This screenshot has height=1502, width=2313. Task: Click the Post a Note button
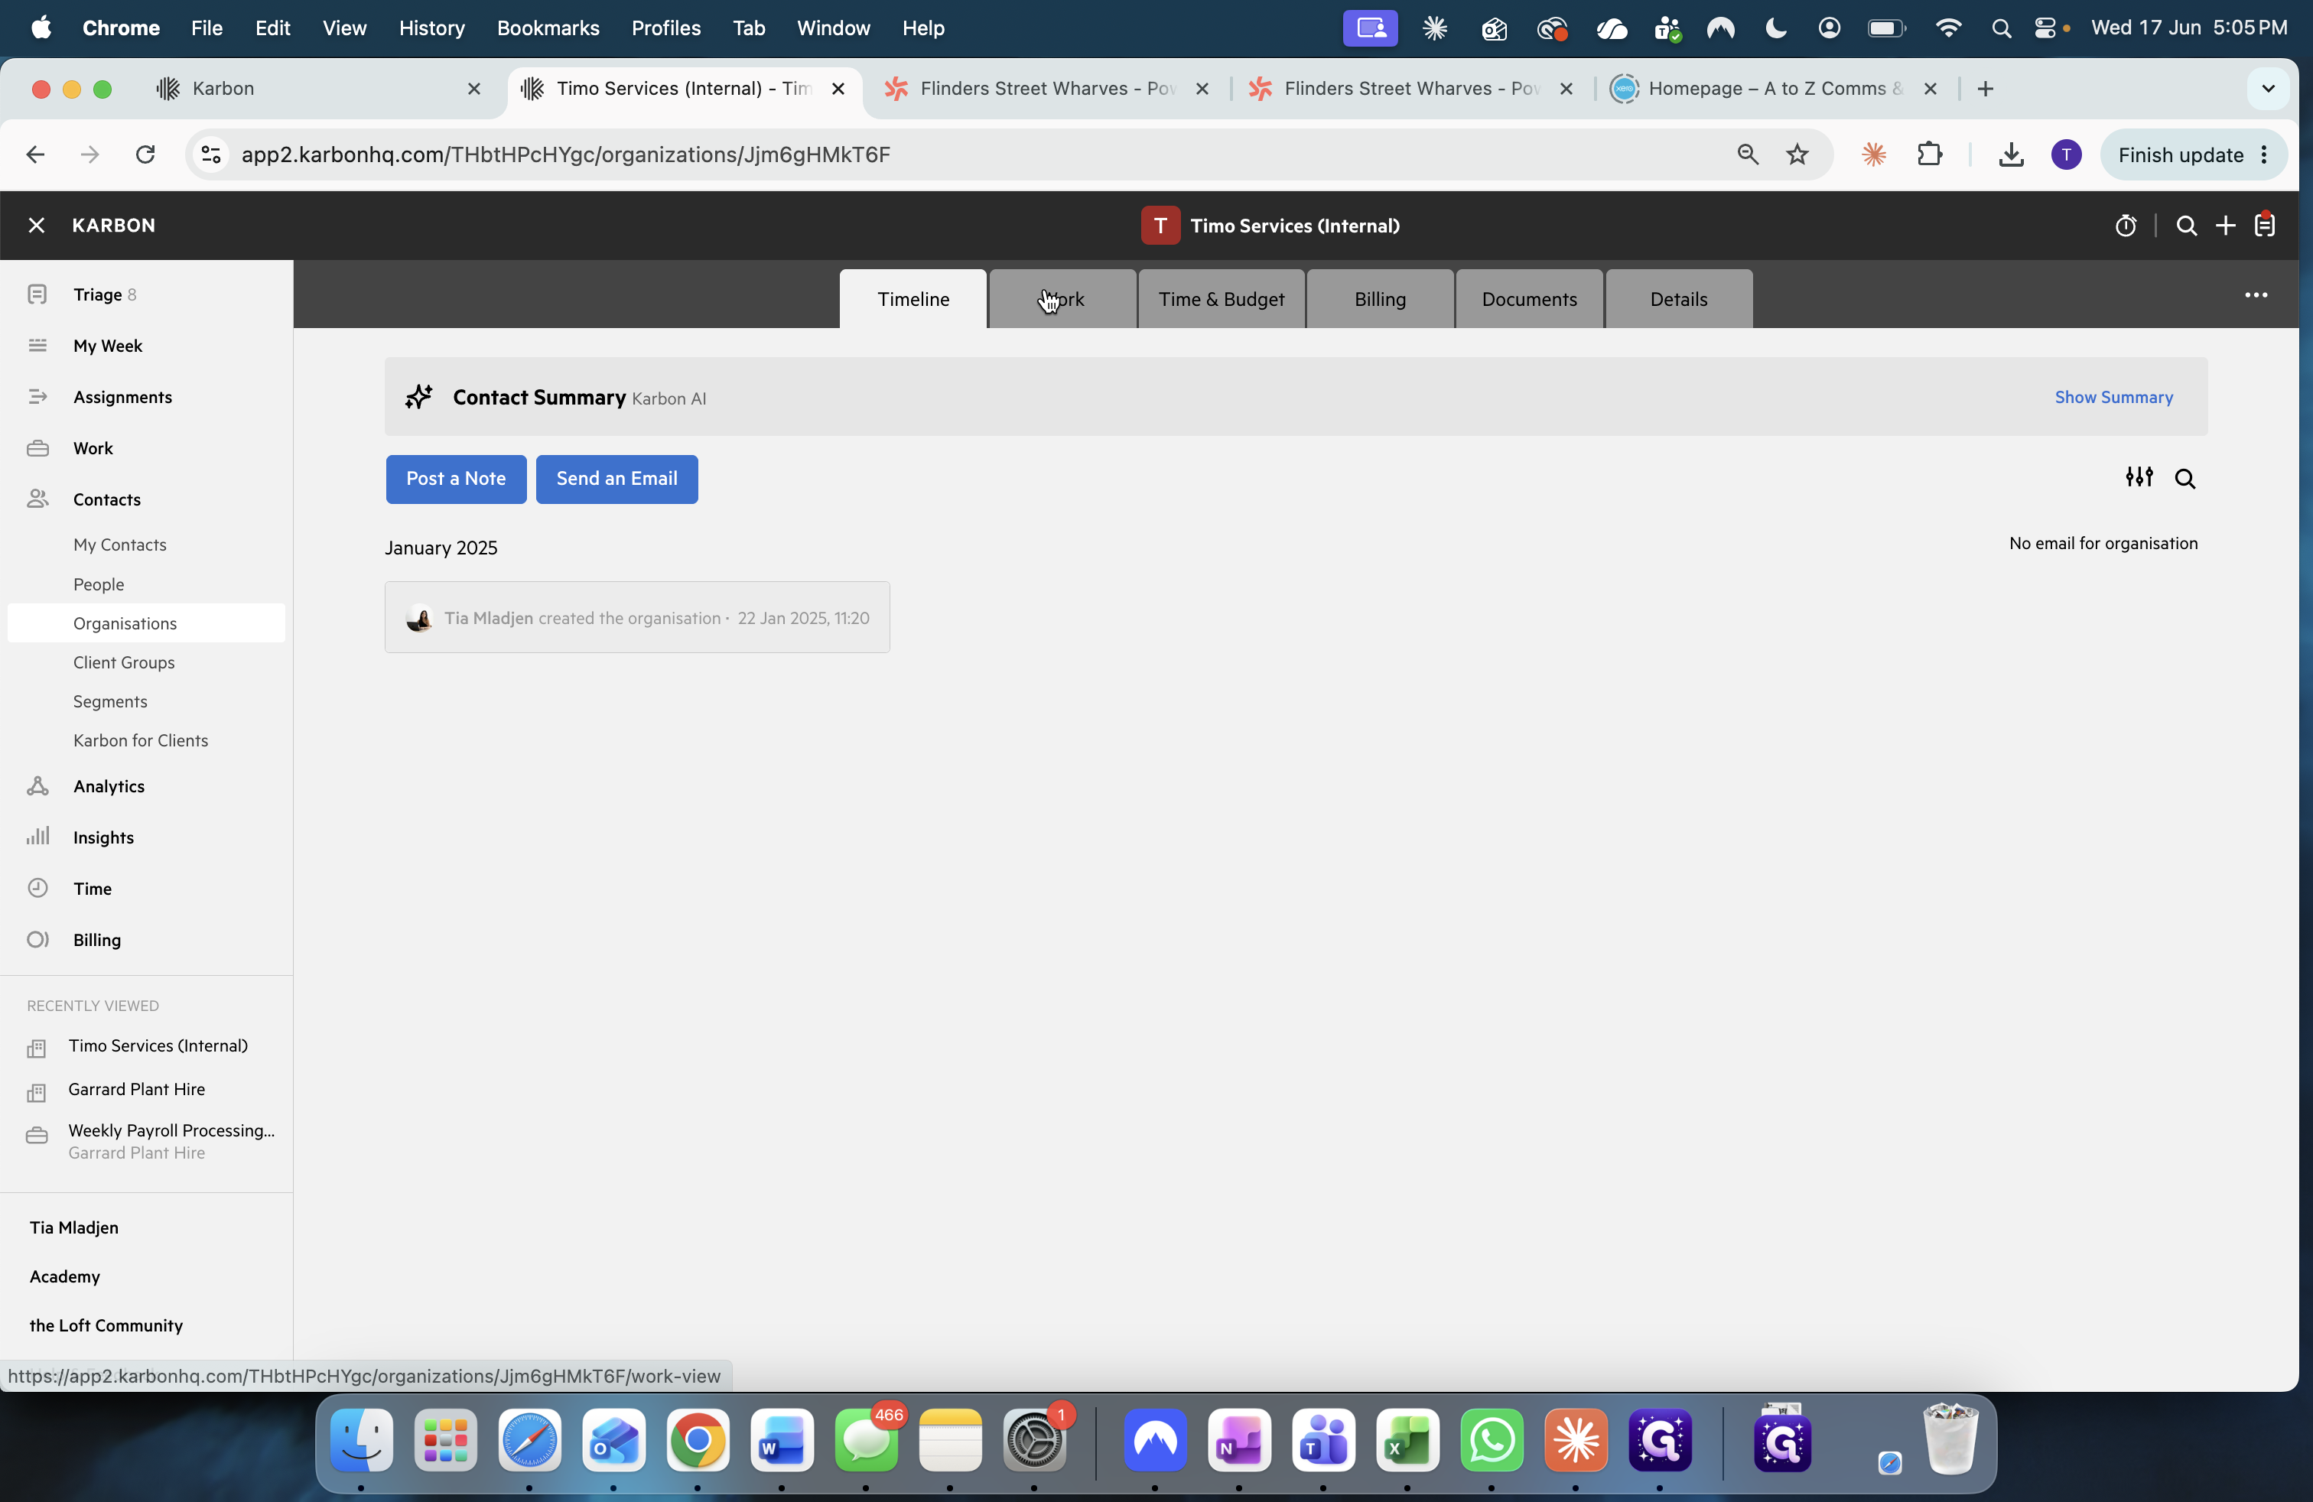tap(456, 479)
